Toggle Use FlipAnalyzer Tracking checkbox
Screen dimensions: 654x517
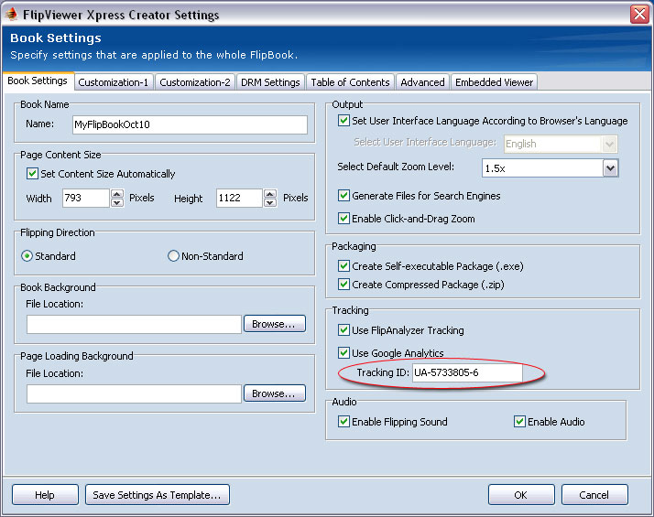click(343, 330)
